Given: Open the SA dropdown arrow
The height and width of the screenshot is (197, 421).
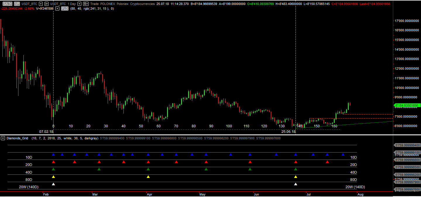Looking at the screenshot, I should coord(11,4).
